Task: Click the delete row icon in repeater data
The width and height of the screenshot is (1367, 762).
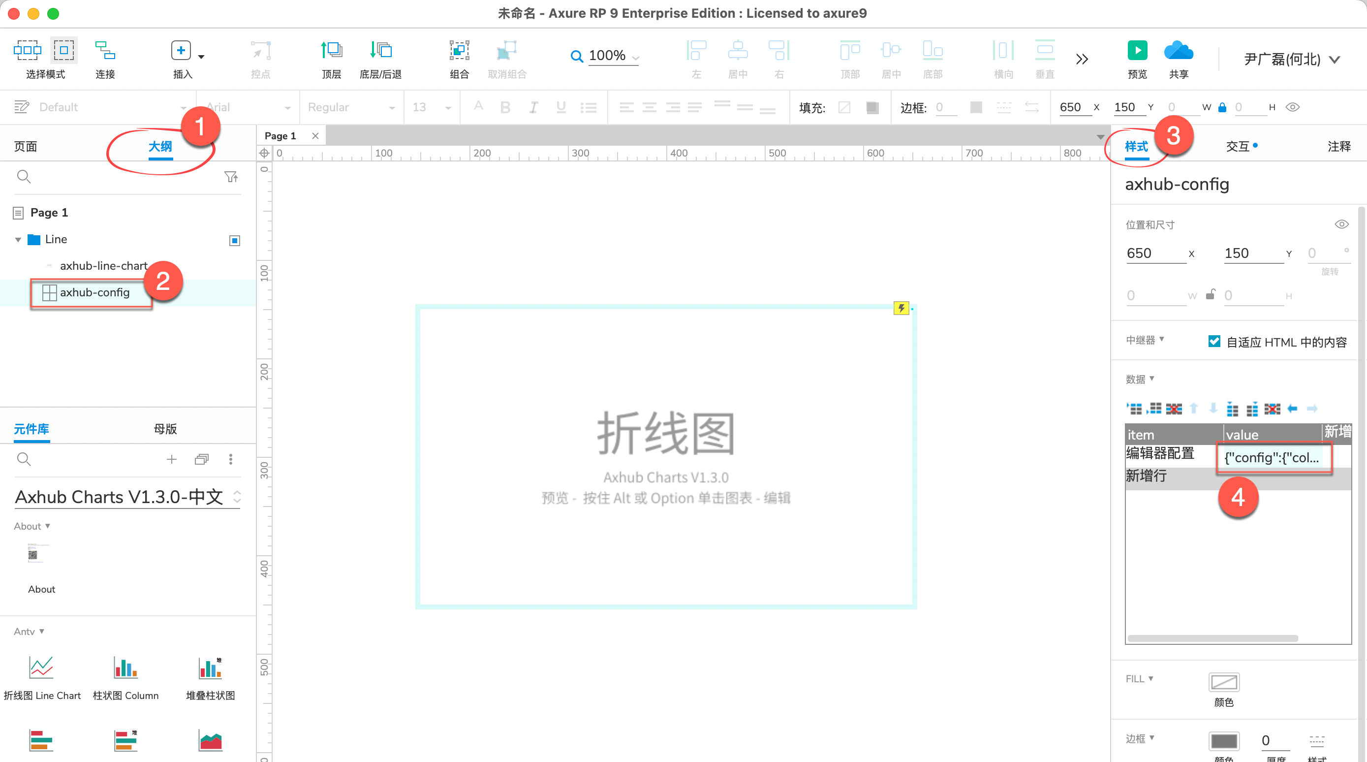Action: click(x=1174, y=409)
